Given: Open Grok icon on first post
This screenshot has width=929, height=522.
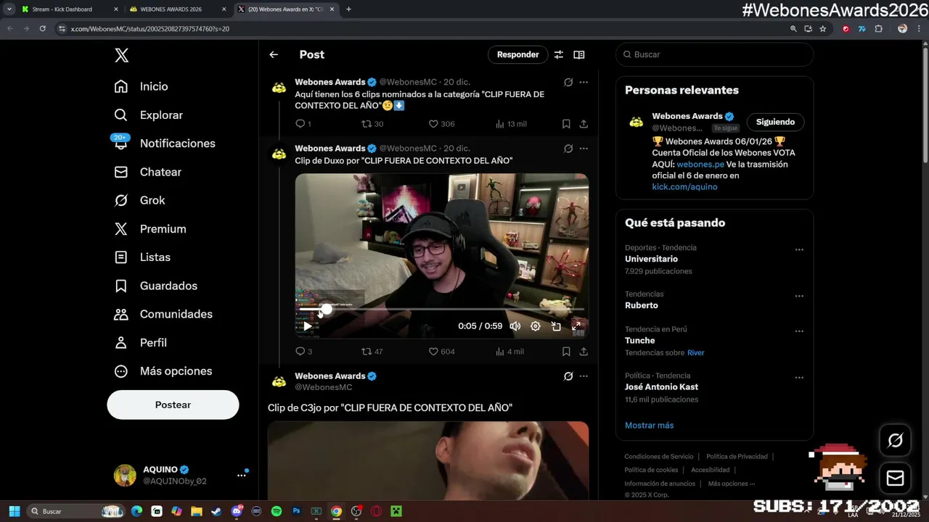Looking at the screenshot, I should tap(568, 83).
